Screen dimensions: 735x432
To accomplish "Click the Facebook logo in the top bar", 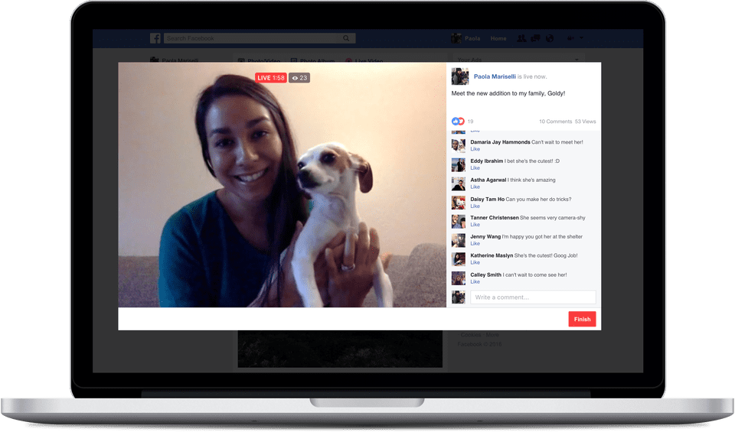I will tap(155, 38).
